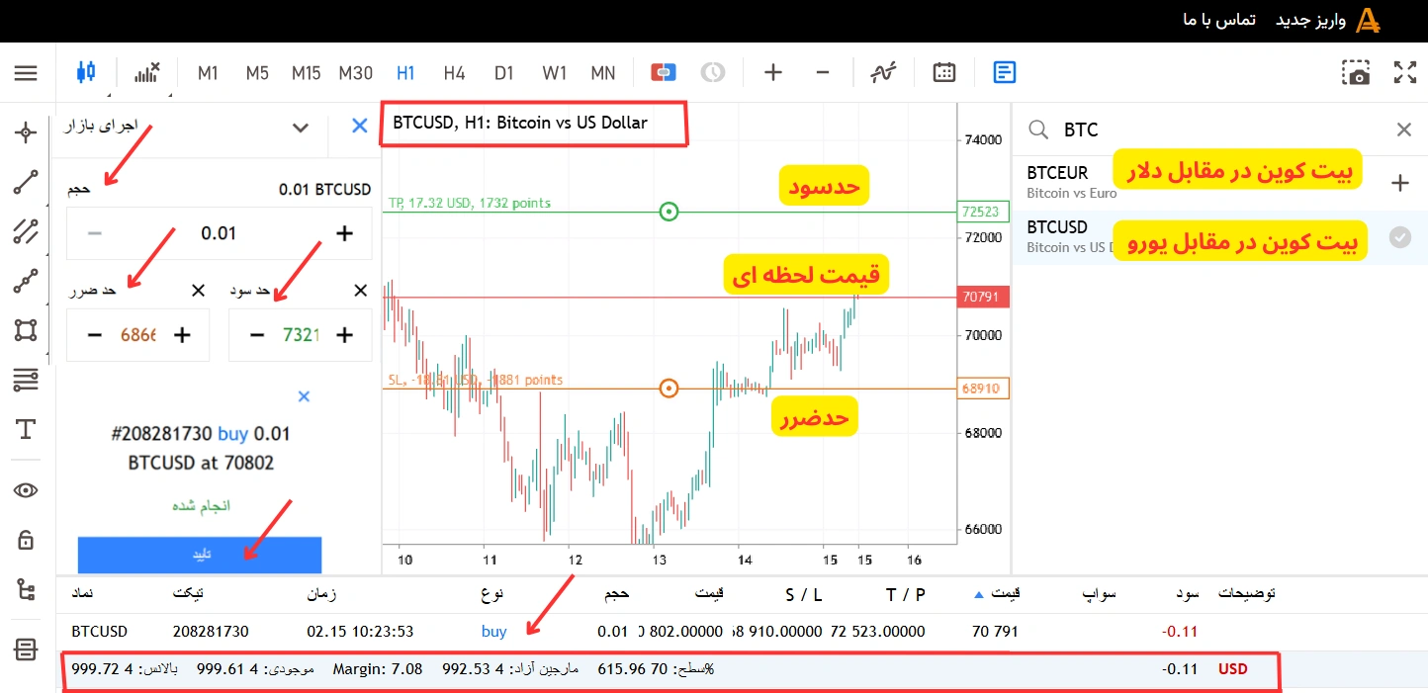Image resolution: width=1428 pixels, height=693 pixels.
Task: Dismiss order confirmation with small blue X
Action: tap(304, 396)
